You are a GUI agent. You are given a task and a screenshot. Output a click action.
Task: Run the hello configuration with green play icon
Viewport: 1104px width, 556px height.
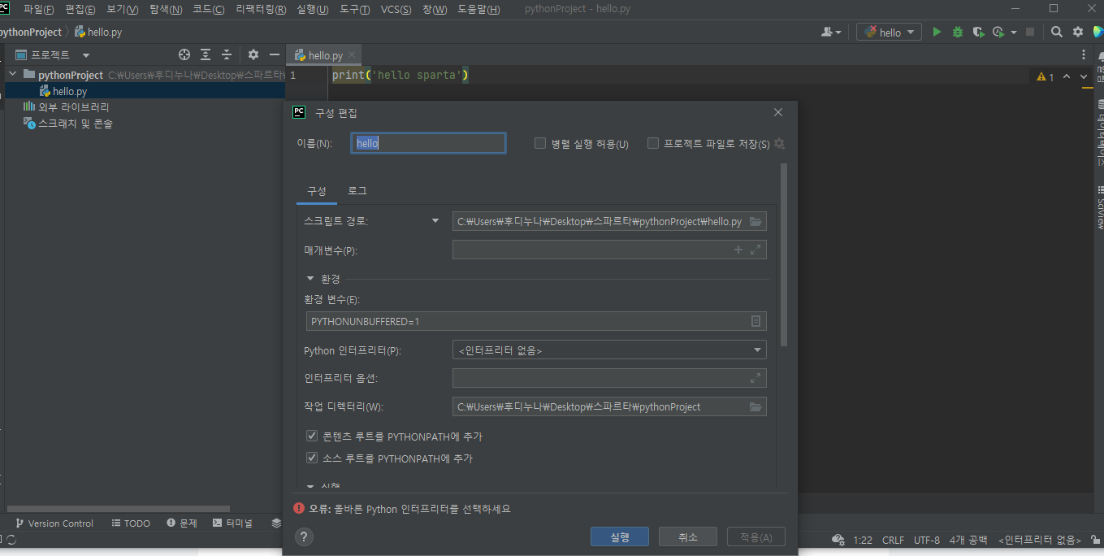(937, 32)
